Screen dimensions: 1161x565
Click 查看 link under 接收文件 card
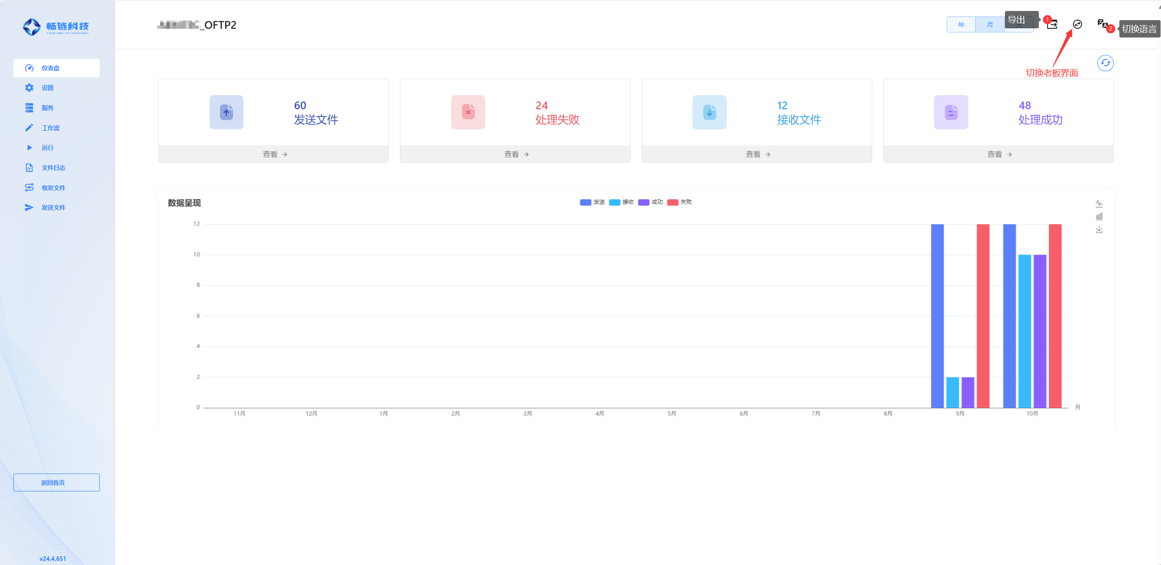[x=757, y=155]
